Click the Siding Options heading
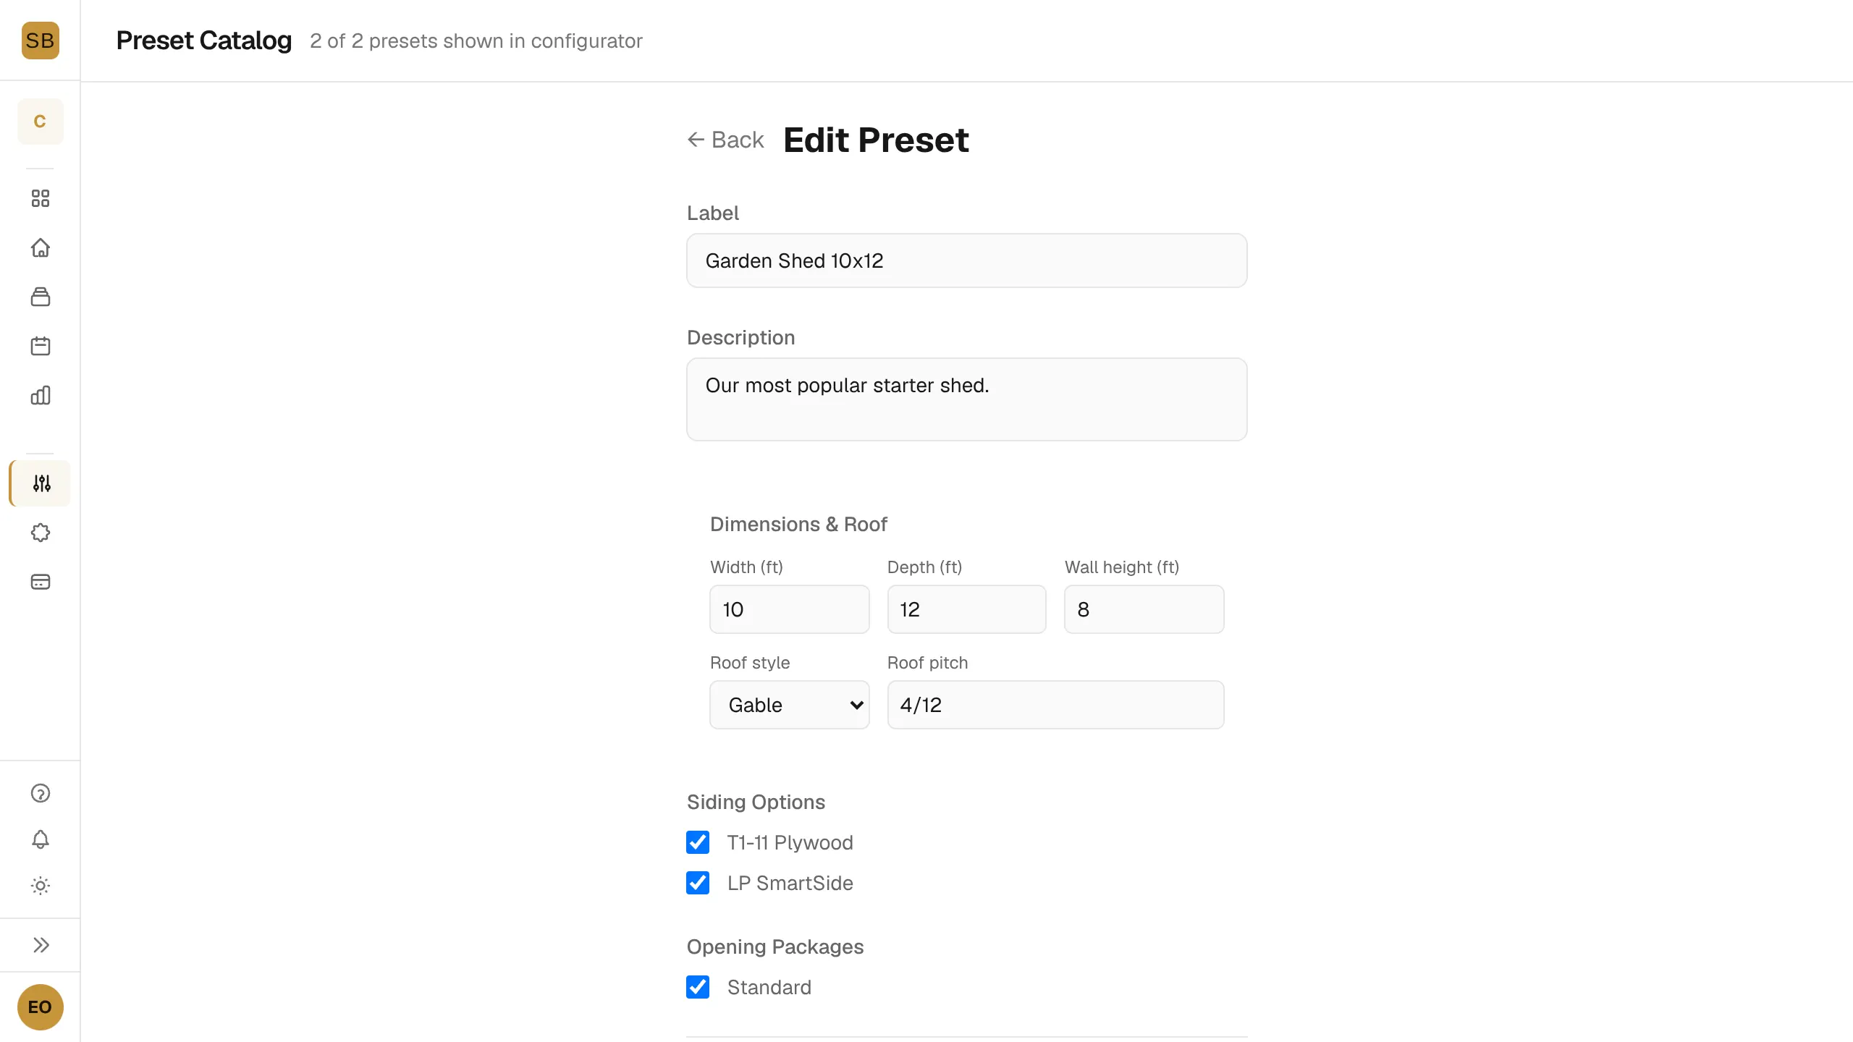This screenshot has width=1853, height=1042. (x=756, y=802)
